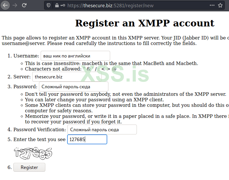This screenshot has width=229, height=180.
Task: Click the 'Username:' label text
Action: [26, 56]
